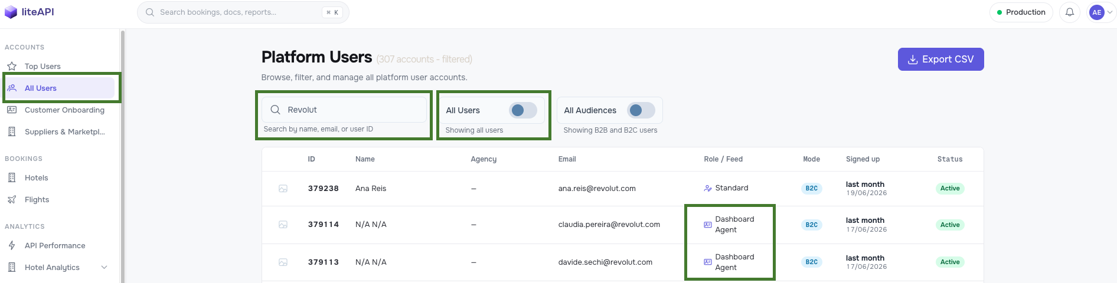Toggle the All Audiences switch
The width and height of the screenshot is (1117, 283).
coord(641,110)
